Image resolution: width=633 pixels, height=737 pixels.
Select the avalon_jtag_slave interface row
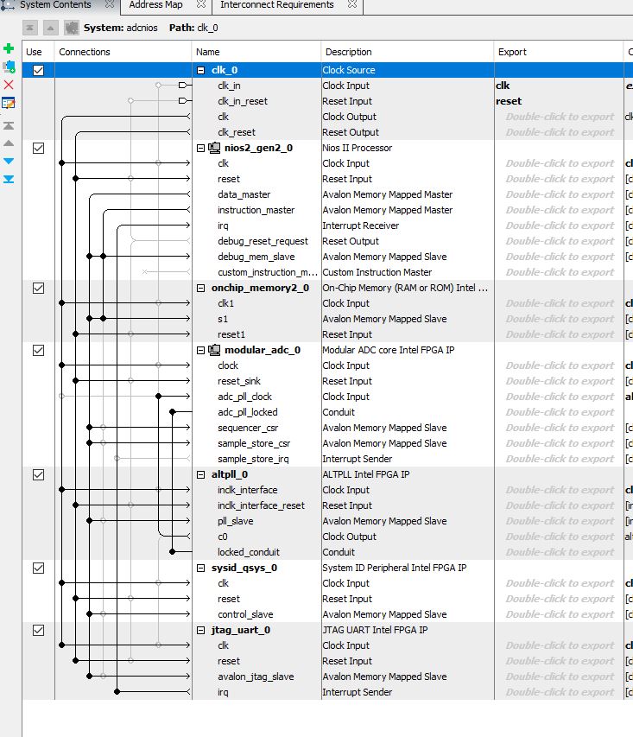point(256,677)
